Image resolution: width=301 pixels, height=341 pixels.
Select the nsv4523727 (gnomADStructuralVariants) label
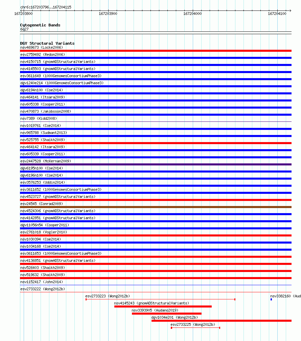58,197
